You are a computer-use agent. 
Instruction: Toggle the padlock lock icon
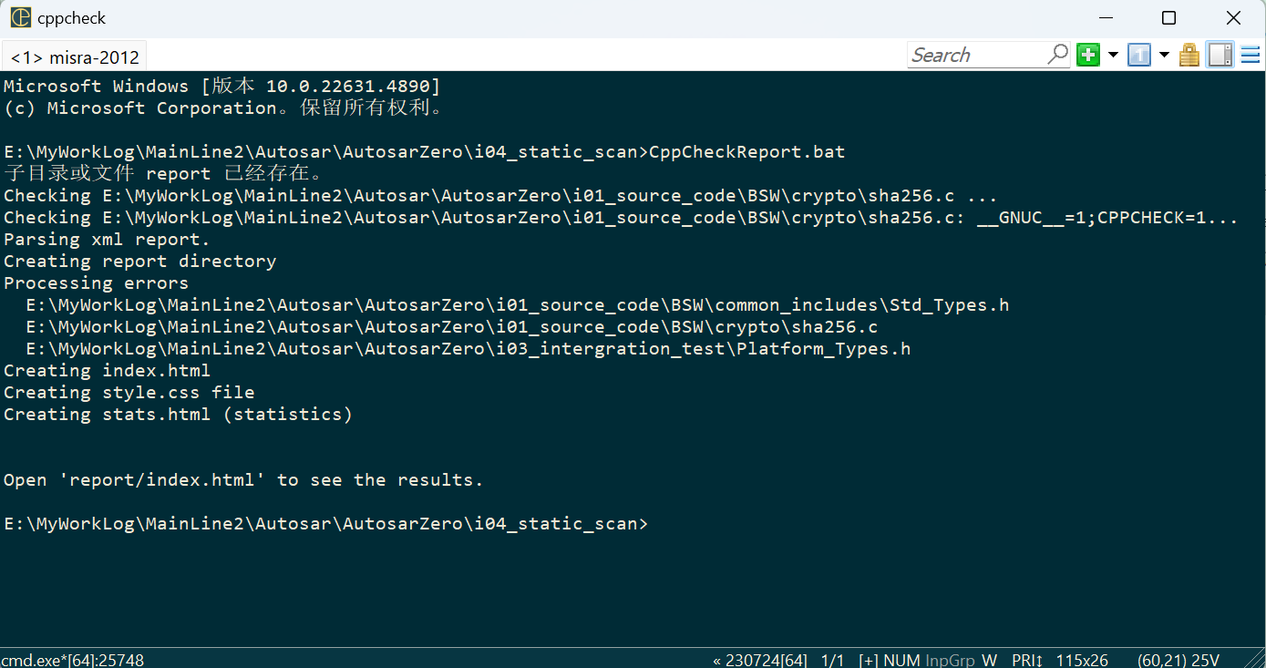click(x=1189, y=55)
